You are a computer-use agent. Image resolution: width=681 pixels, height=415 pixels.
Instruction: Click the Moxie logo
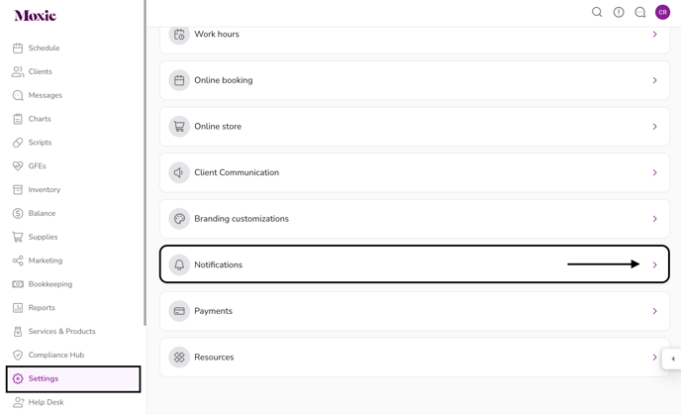coord(36,16)
